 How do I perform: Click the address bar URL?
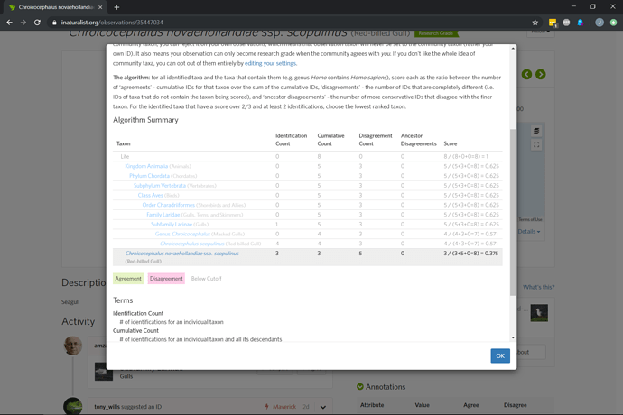[112, 23]
